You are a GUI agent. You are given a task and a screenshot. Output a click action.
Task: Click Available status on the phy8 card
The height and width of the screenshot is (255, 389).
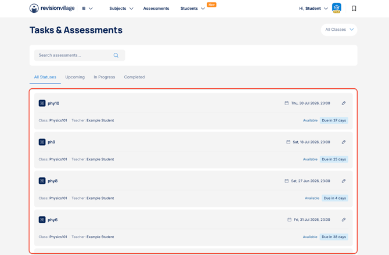pyautogui.click(x=312, y=198)
